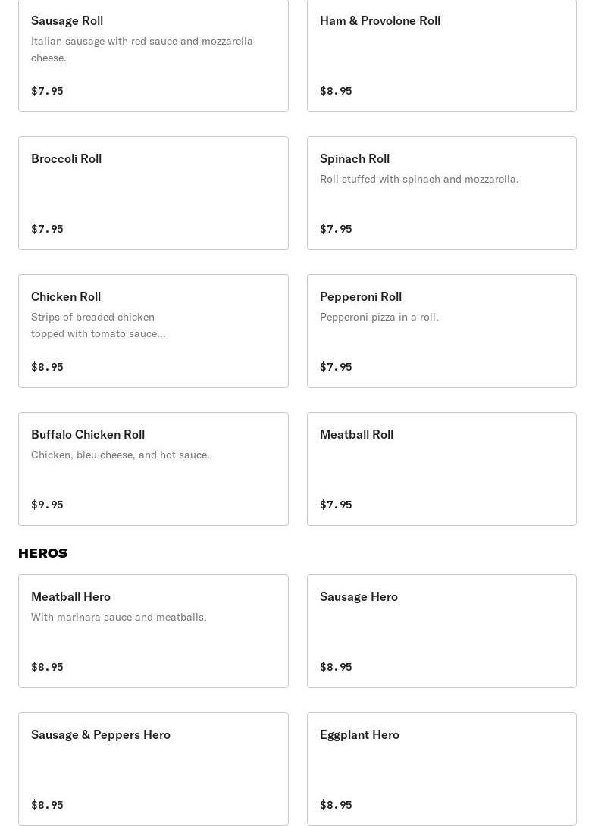Select the Ham & Provolone Roll card
The width and height of the screenshot is (595, 826).
(x=441, y=55)
